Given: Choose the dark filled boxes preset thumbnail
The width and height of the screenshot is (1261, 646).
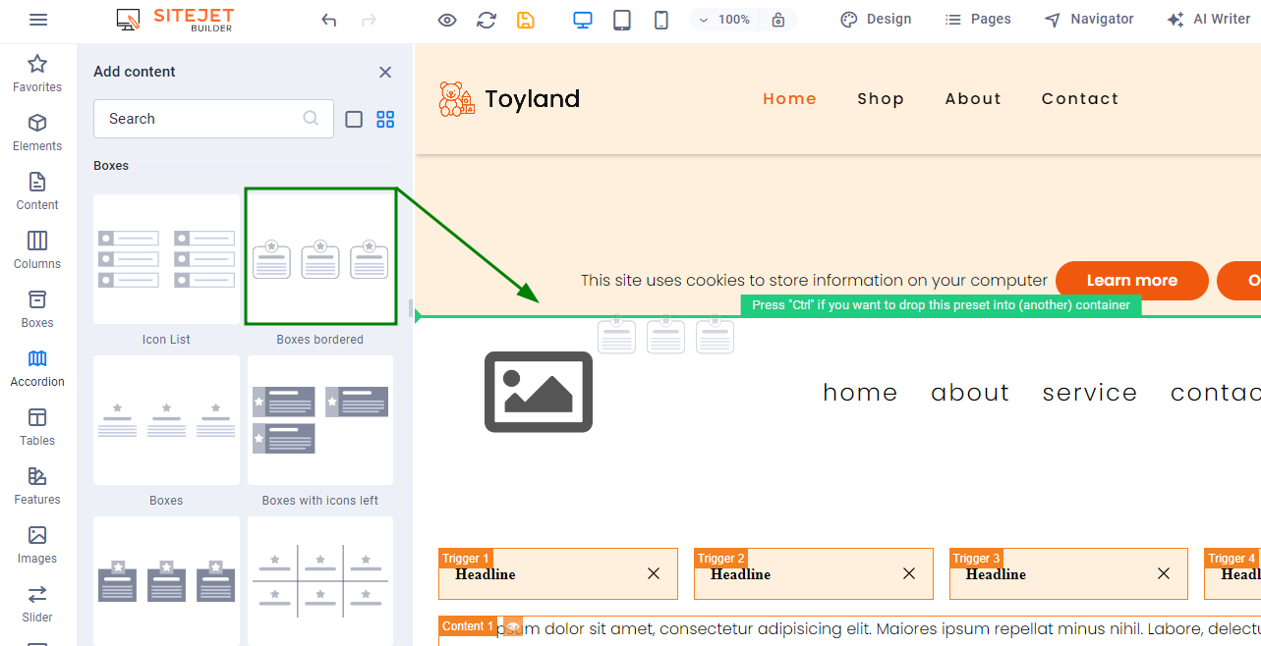Looking at the screenshot, I should click(166, 581).
